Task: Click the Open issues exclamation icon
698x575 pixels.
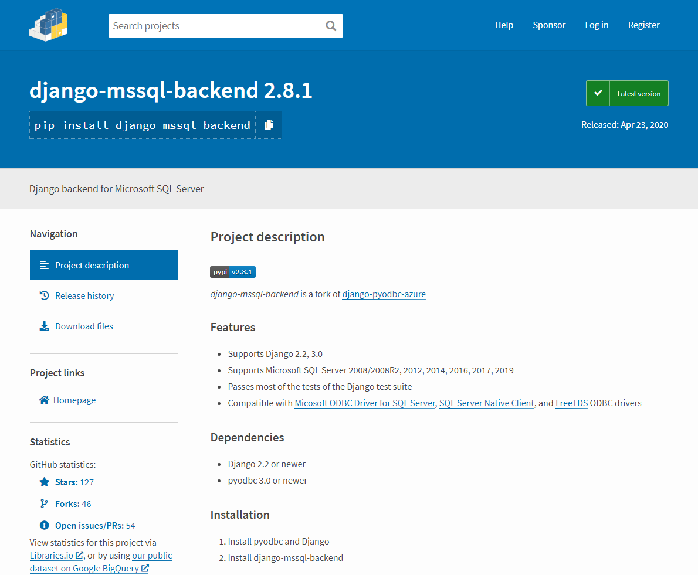Action: coord(44,525)
